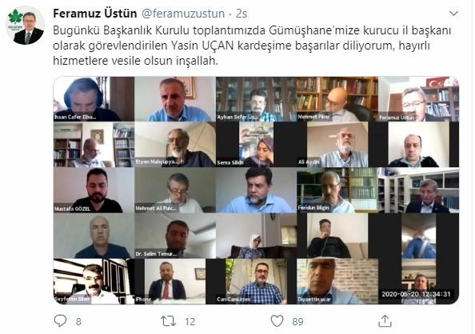Click the tweet body text

[x=252, y=46]
